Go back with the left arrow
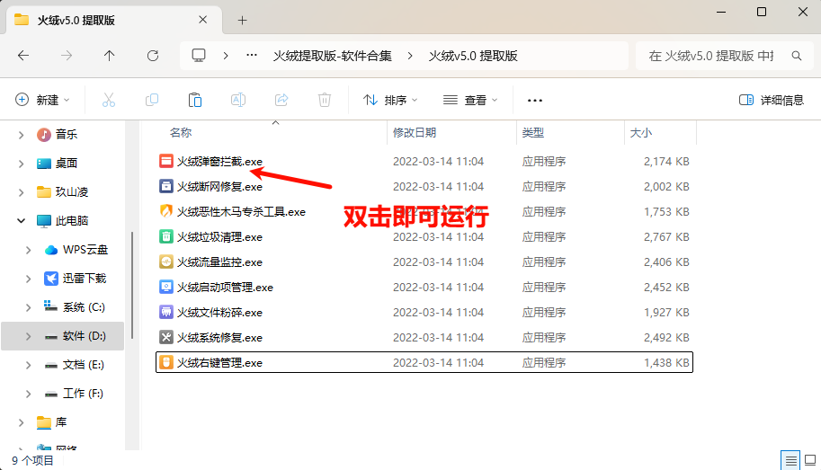The width and height of the screenshot is (821, 470). pyautogui.click(x=23, y=56)
